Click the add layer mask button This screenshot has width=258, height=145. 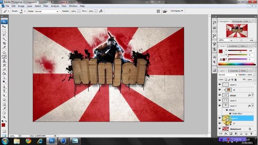pyautogui.click(x=231, y=134)
